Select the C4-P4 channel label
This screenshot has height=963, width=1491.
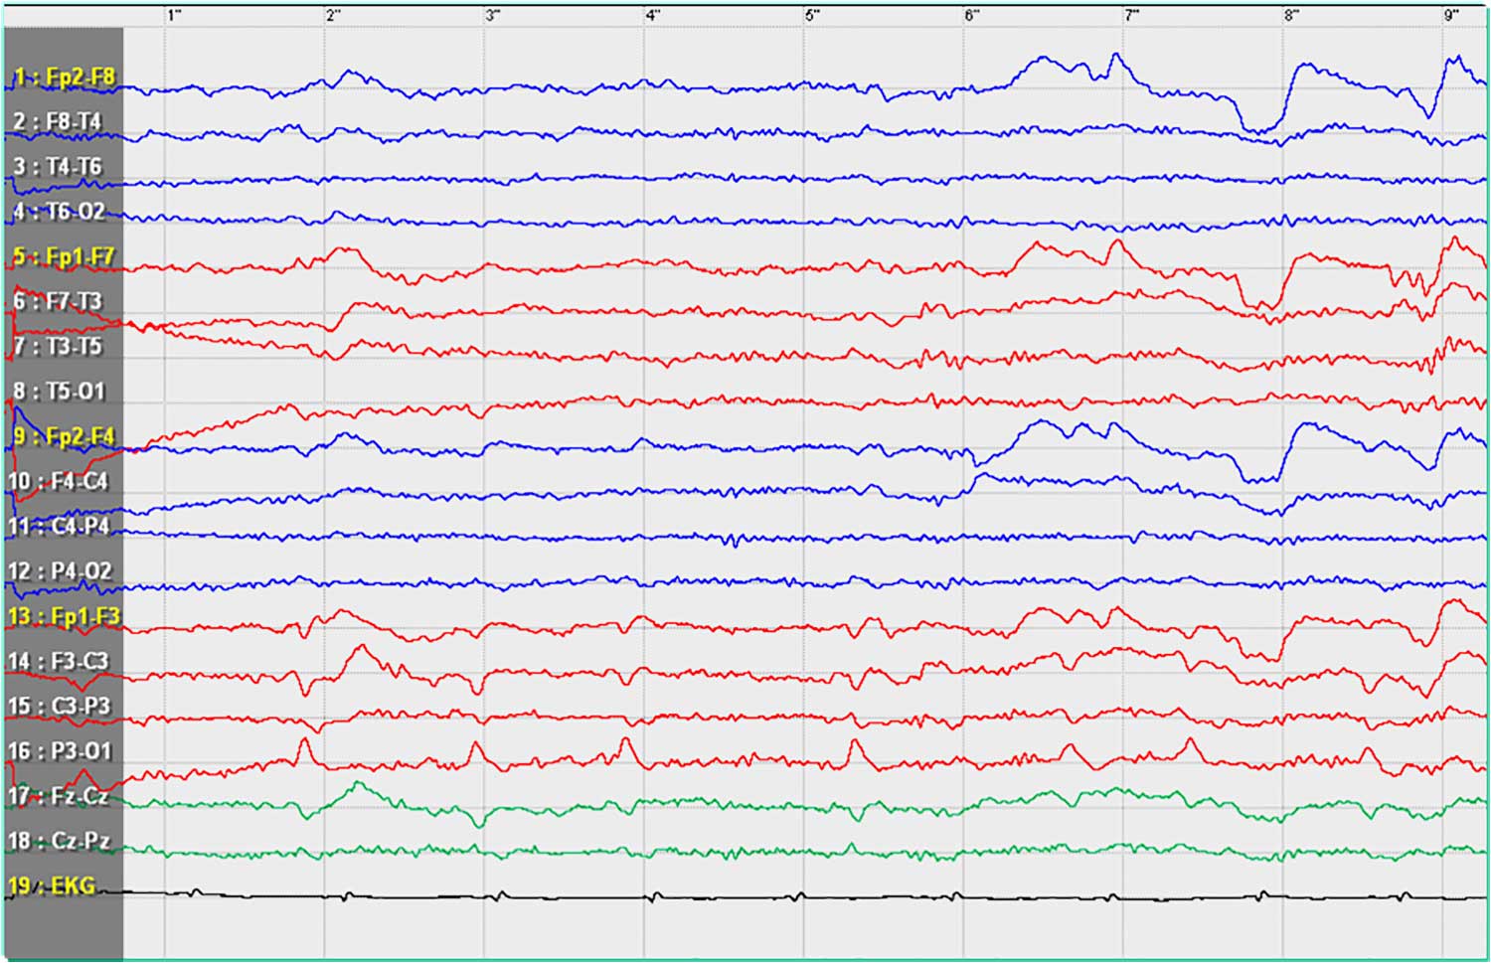(59, 526)
